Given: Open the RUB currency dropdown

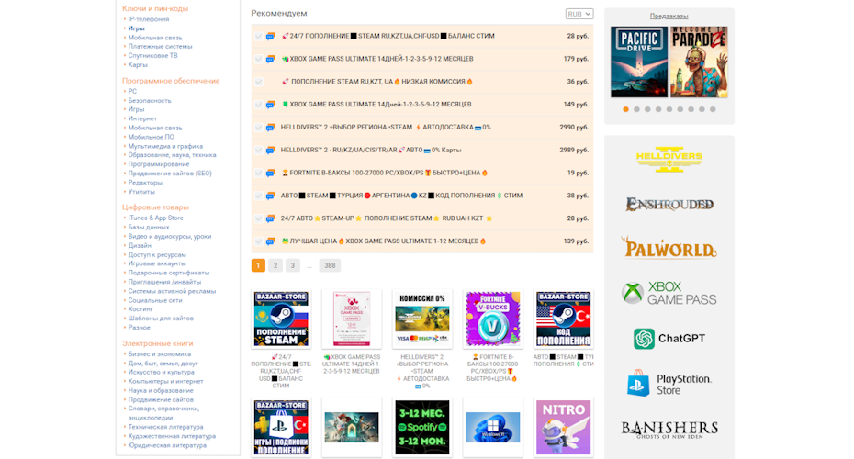Looking at the screenshot, I should (x=579, y=14).
